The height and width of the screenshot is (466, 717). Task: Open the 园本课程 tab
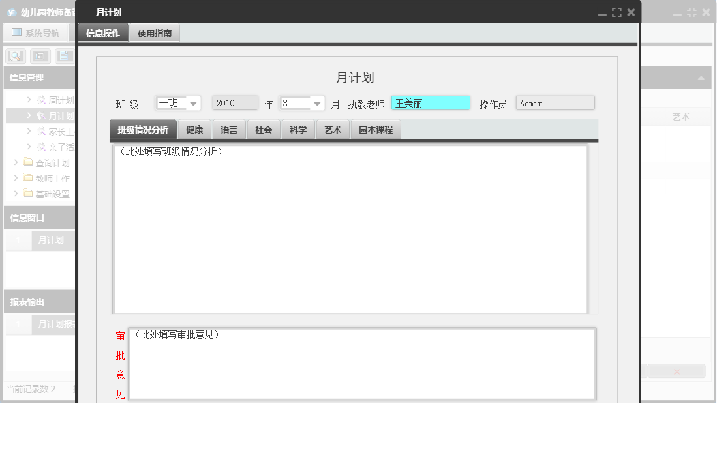[376, 130]
